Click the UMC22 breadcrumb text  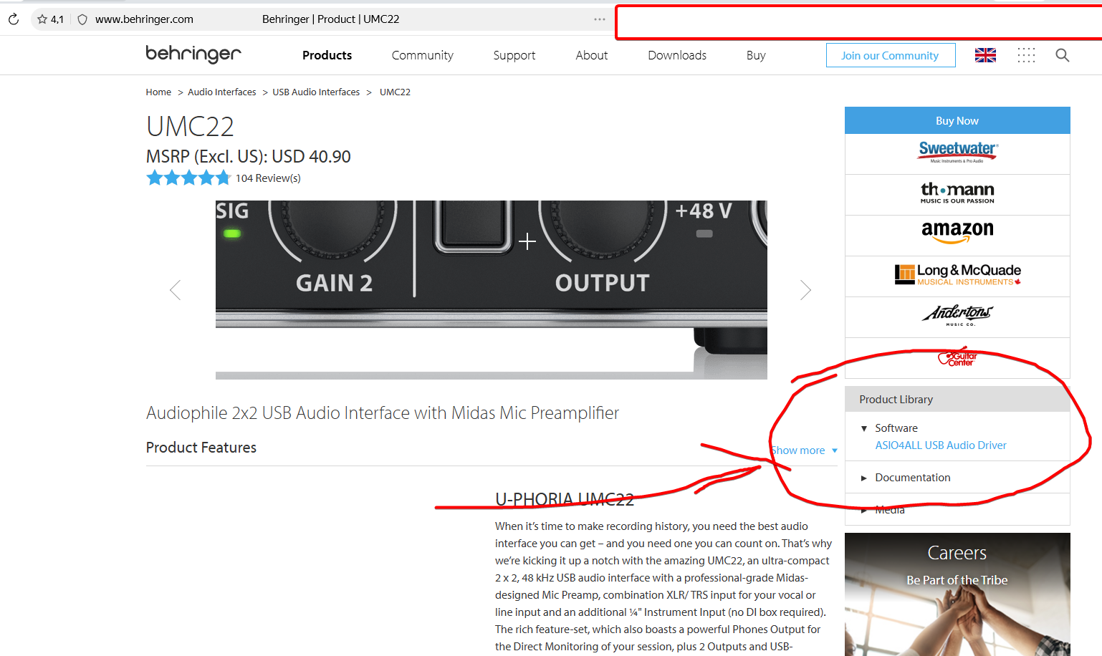(x=395, y=92)
